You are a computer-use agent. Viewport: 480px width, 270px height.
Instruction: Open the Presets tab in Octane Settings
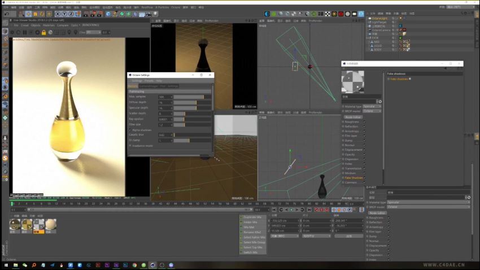(149, 81)
